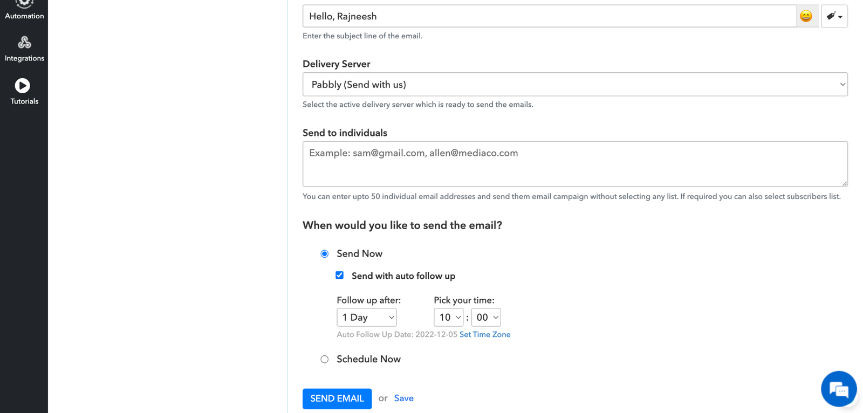Select the Schedule Now radio button
This screenshot has height=413, width=863.
point(325,360)
